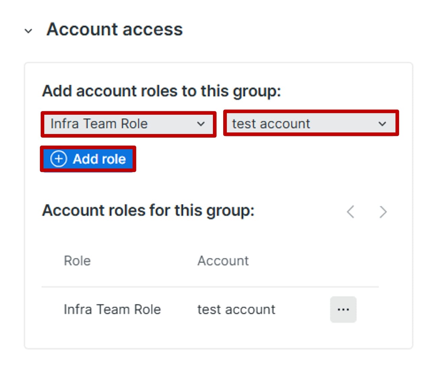Image resolution: width=431 pixels, height=375 pixels.
Task: Click the 'Add role' text on the blue button
Action: pos(99,159)
